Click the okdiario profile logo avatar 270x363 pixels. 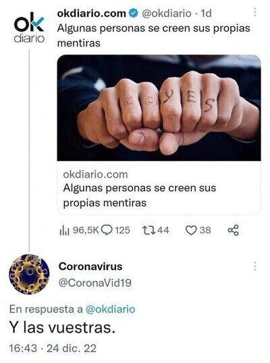[x=29, y=29]
